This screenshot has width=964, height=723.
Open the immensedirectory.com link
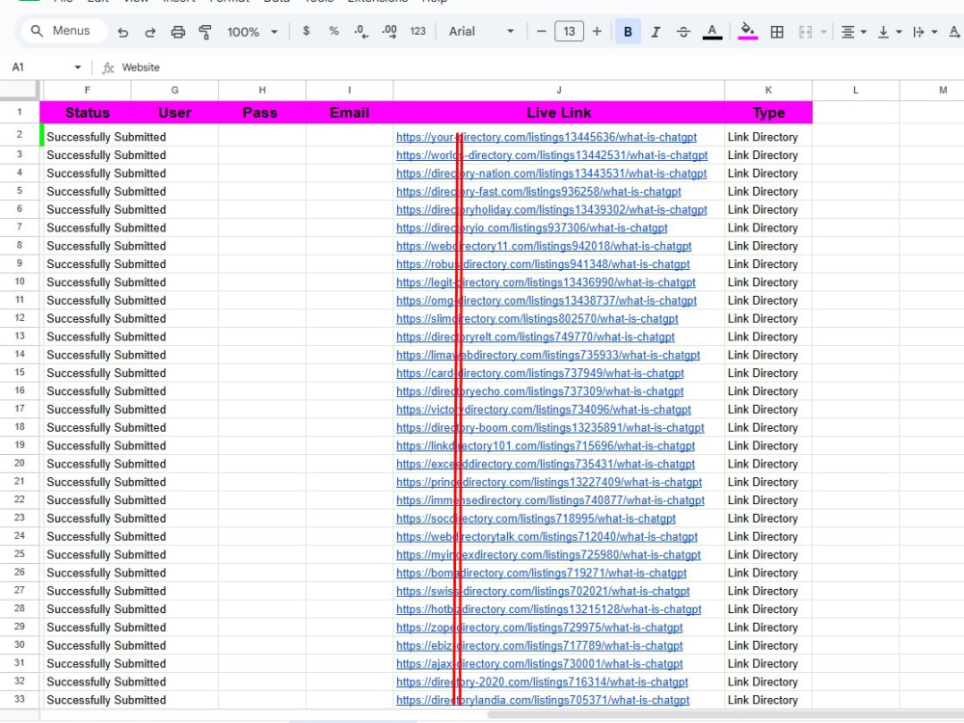pyautogui.click(x=550, y=500)
